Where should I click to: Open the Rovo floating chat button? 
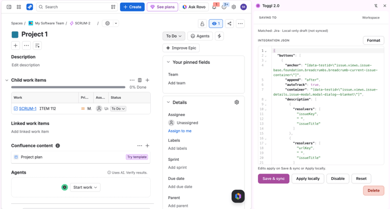[238, 196]
